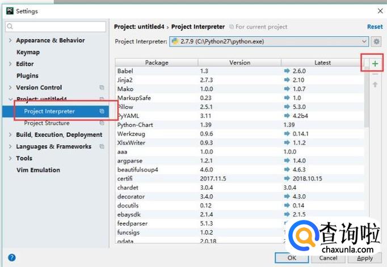Click the copy icon beside Version Control

point(102,88)
